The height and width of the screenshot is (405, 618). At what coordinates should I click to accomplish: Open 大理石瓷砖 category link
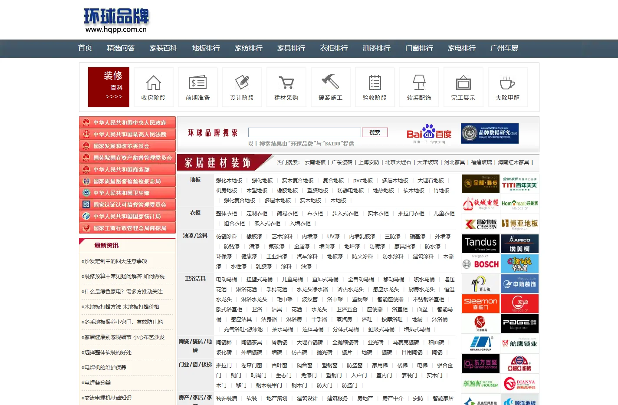point(310,342)
